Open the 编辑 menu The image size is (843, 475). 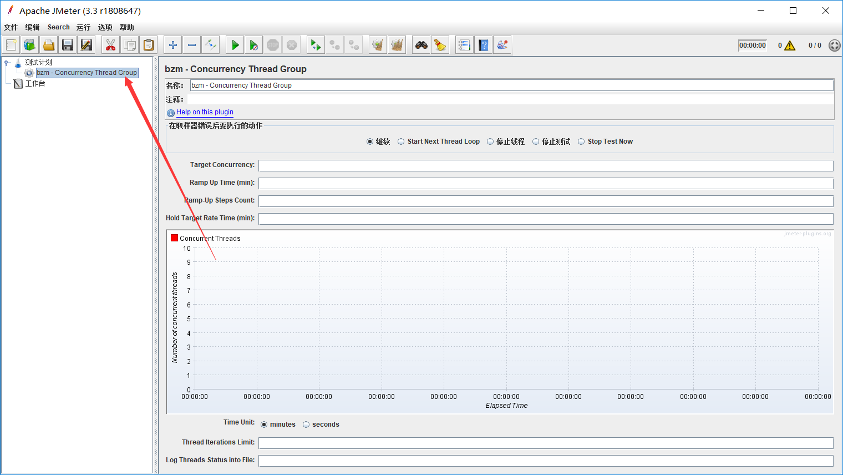click(x=32, y=27)
